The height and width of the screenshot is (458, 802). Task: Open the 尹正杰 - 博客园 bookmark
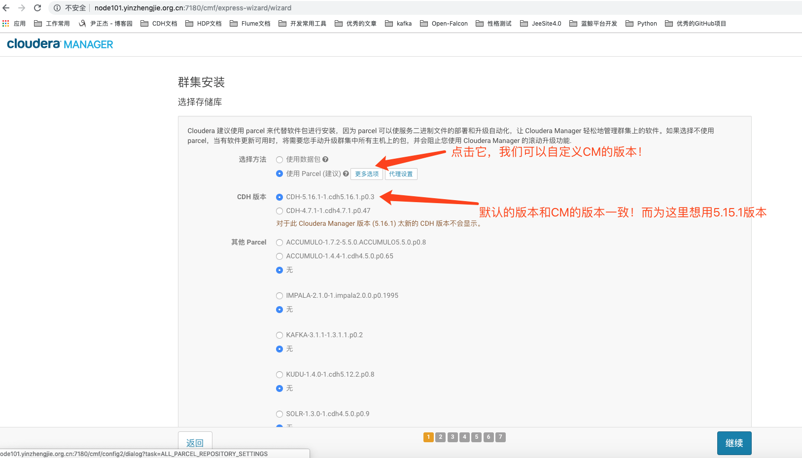tap(105, 23)
